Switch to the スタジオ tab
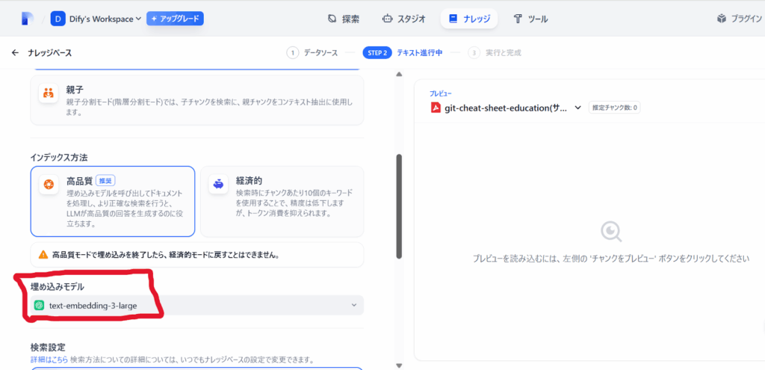 pyautogui.click(x=403, y=19)
